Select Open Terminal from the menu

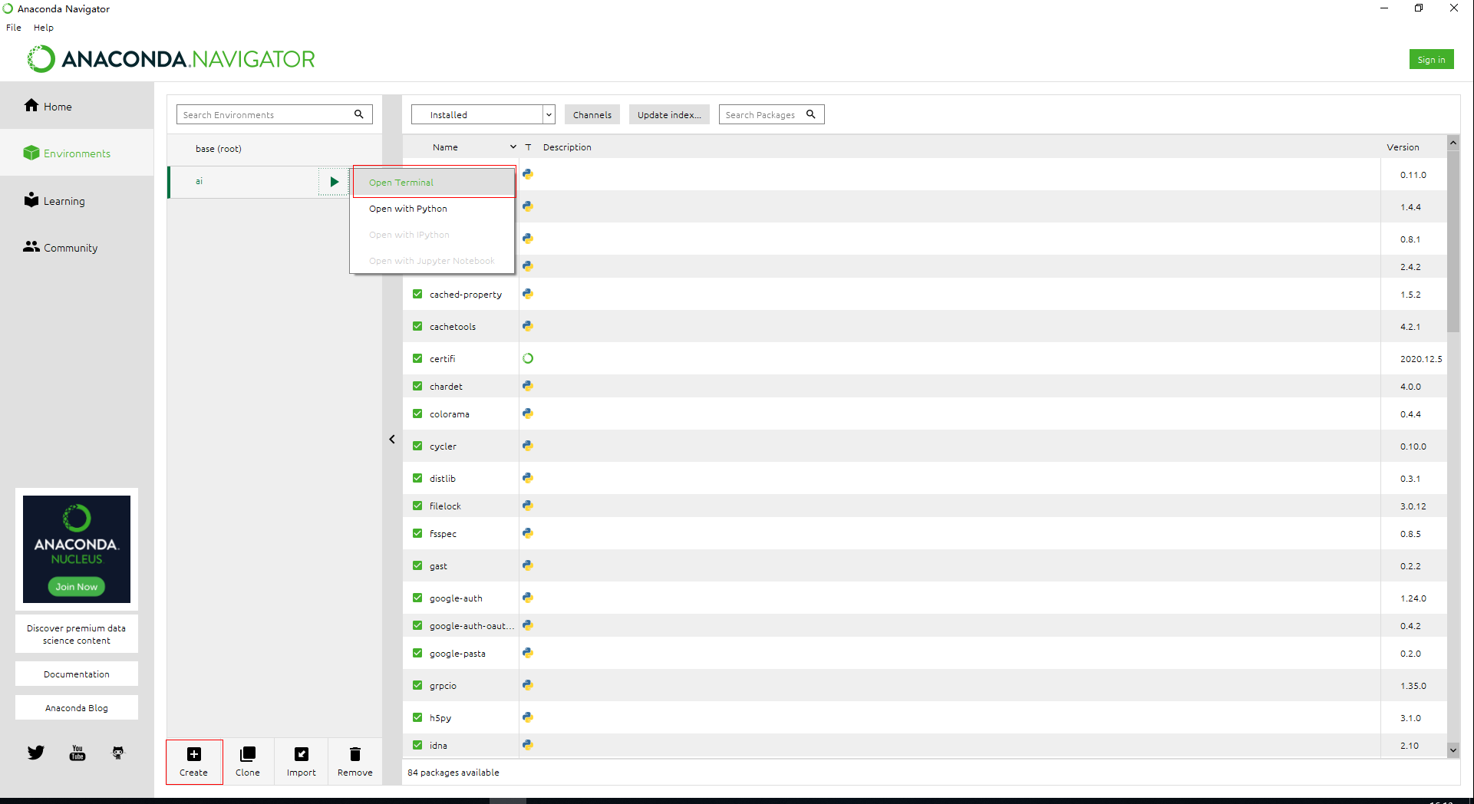tap(434, 183)
